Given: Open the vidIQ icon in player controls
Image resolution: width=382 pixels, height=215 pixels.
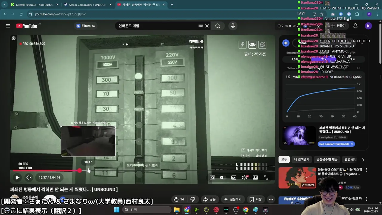Looking at the screenshot, I should pyautogui.click(x=212, y=177).
